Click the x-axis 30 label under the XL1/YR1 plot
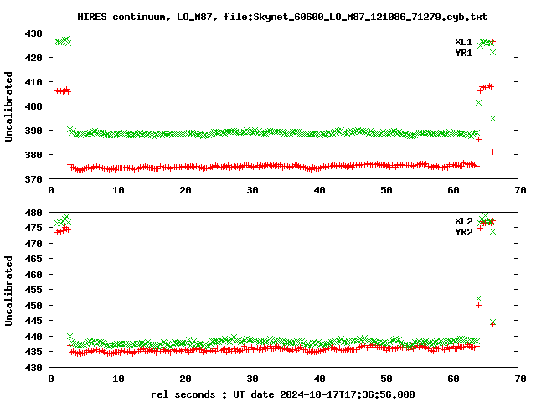Screen dimensions: 536x402 pyautogui.click(x=252, y=190)
